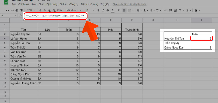The height and width of the screenshot is (103, 218).
Task: Open the font size 10 dropdown
Action: pos(90,10)
